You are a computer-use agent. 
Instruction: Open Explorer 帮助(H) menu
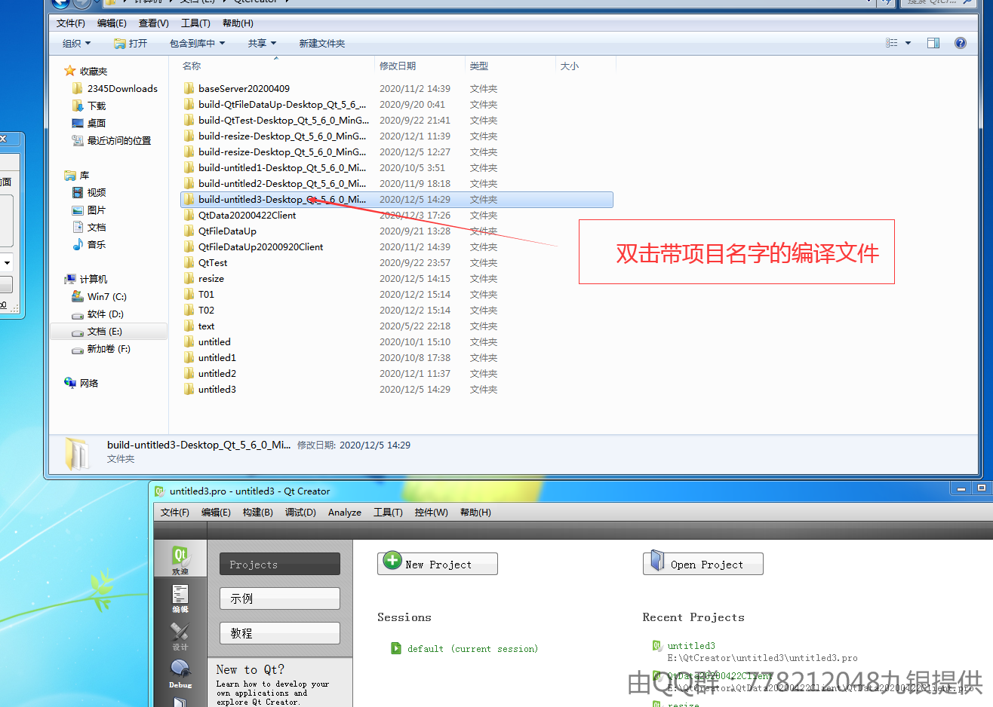pos(238,23)
